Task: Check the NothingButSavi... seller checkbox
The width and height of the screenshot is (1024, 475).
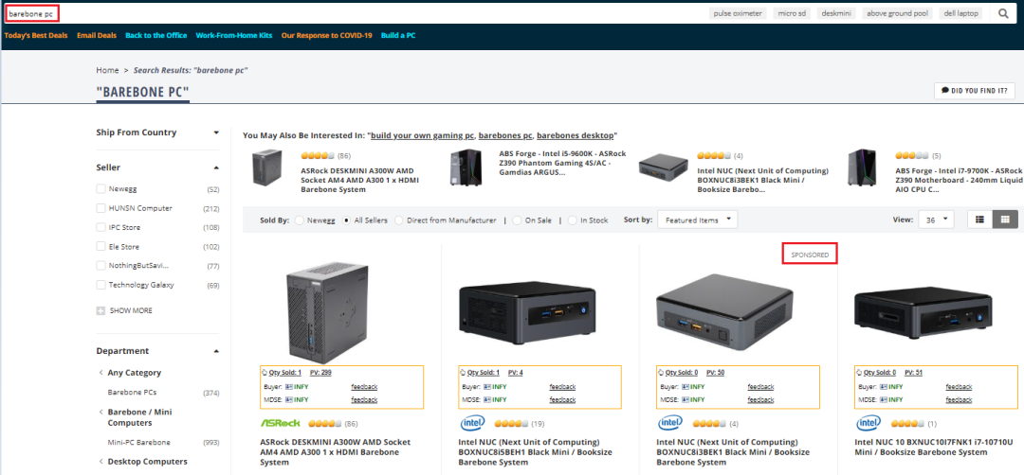Action: click(x=101, y=265)
